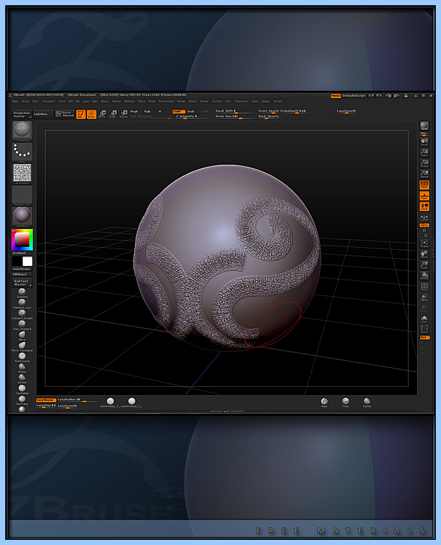Viewport: 441px width, 545px height.
Task: Select the Flatten brush at bottom
Action: click(367, 402)
